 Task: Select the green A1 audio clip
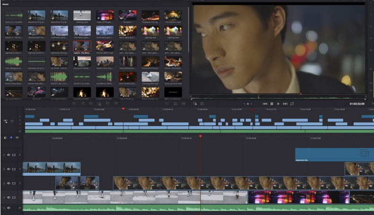[x=198, y=208]
